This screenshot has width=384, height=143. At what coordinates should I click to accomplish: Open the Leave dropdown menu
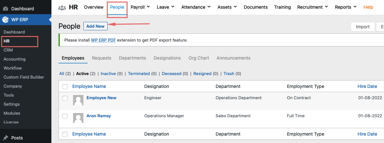tap(165, 7)
